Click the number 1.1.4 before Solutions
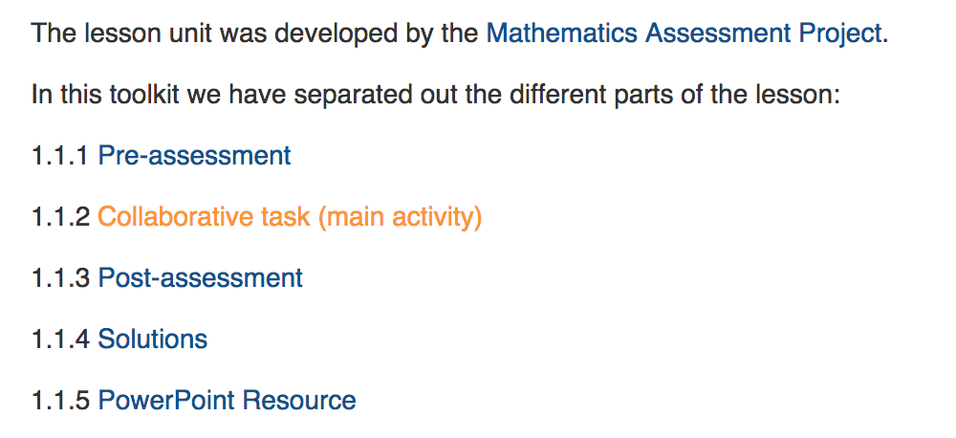The image size is (956, 438). point(60,339)
